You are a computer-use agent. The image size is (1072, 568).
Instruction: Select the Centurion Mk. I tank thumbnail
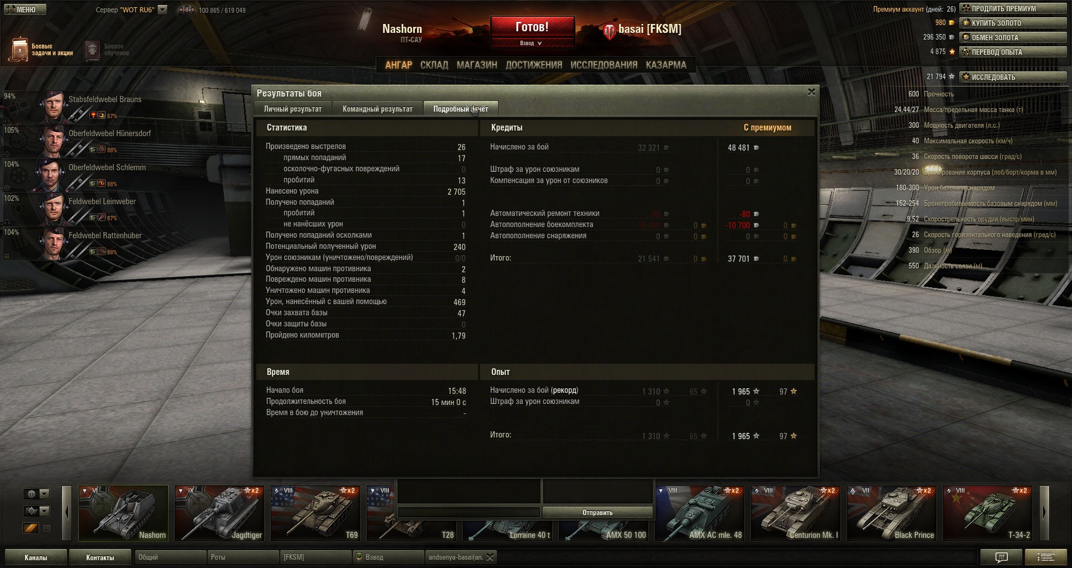[x=796, y=513]
